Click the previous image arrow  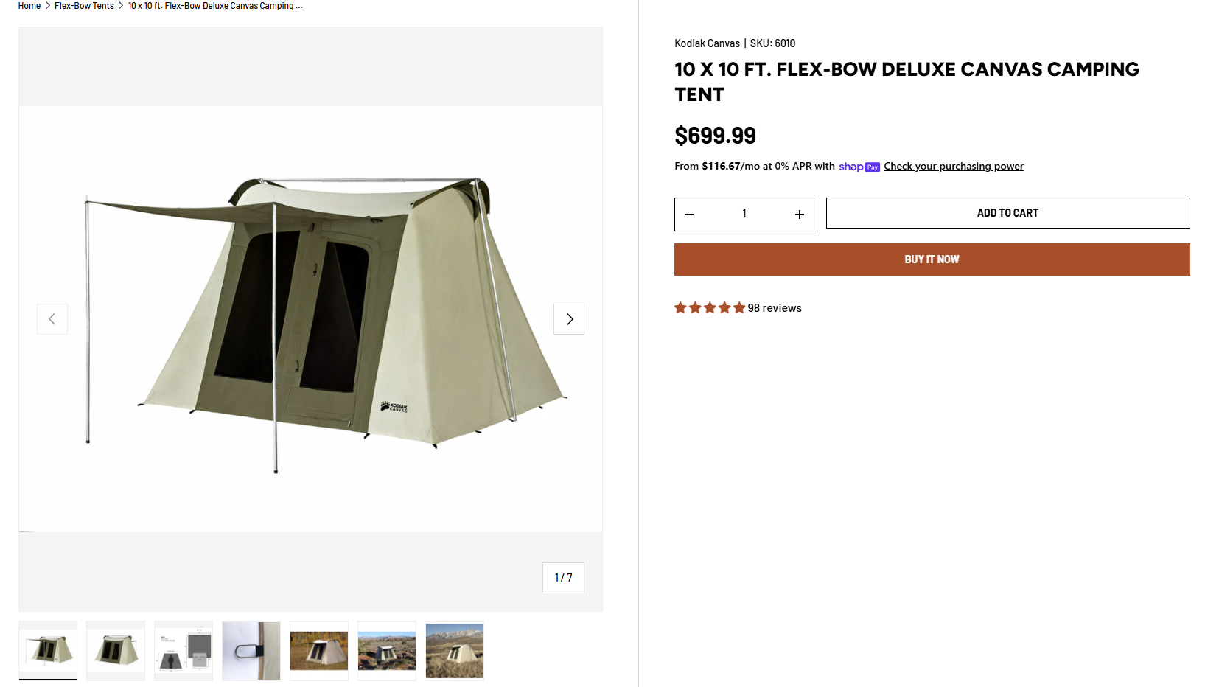pyautogui.click(x=52, y=319)
